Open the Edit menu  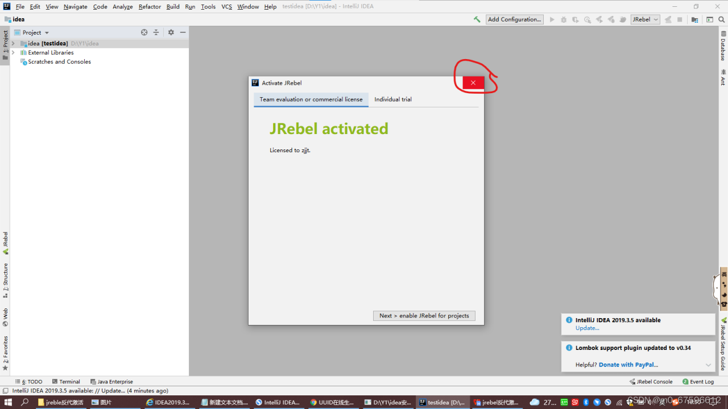35,7
